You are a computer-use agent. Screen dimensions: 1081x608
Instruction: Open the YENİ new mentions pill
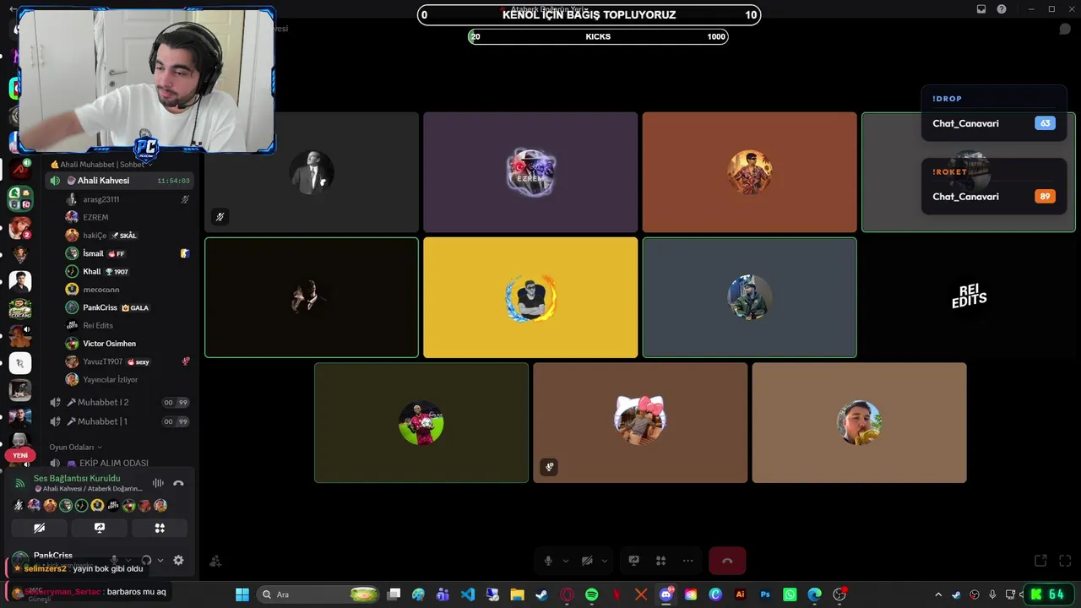pos(20,455)
